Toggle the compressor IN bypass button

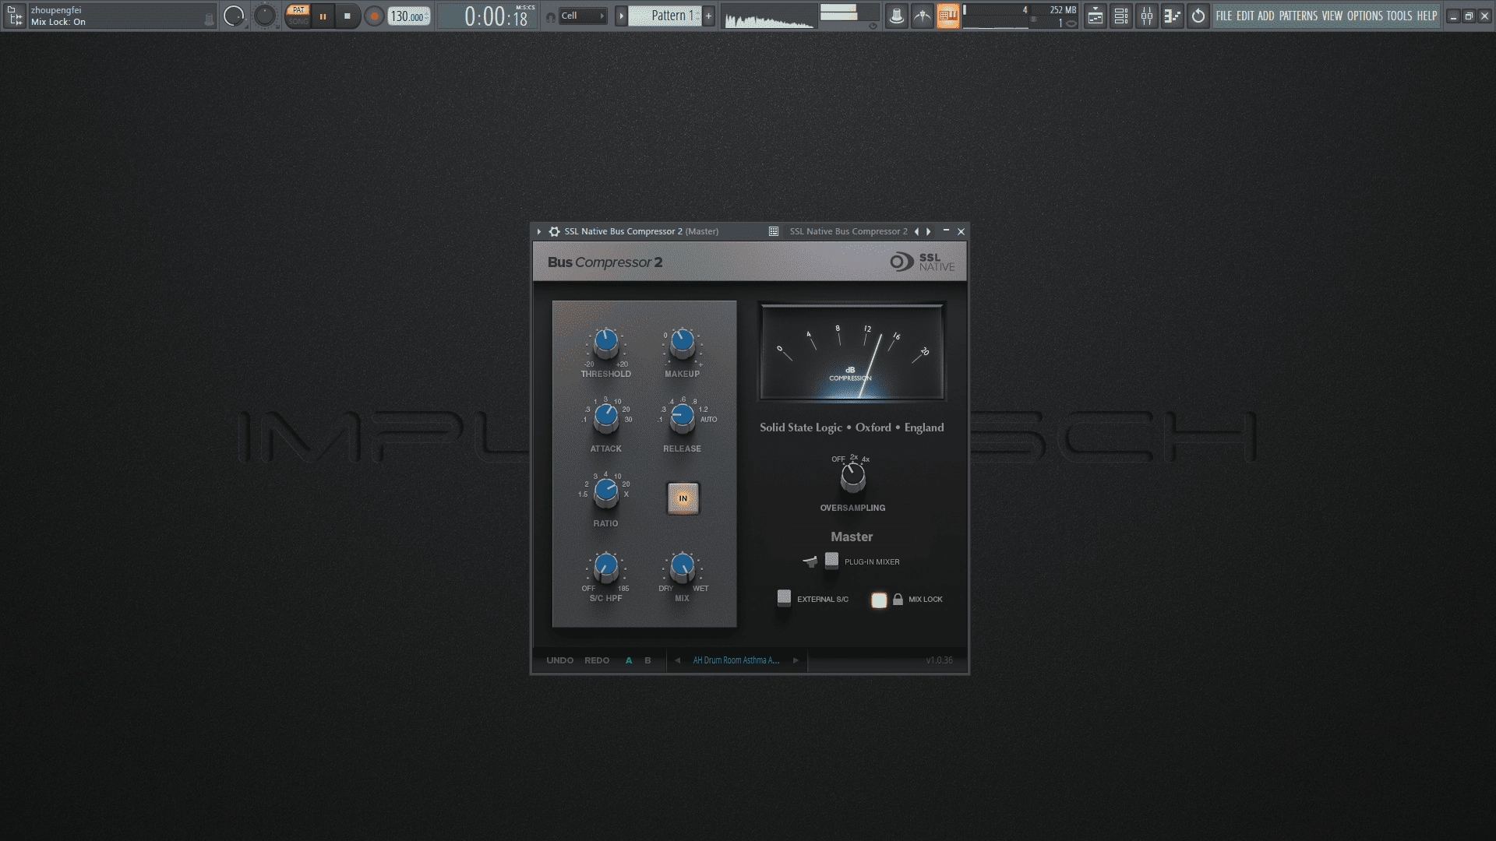pos(683,498)
